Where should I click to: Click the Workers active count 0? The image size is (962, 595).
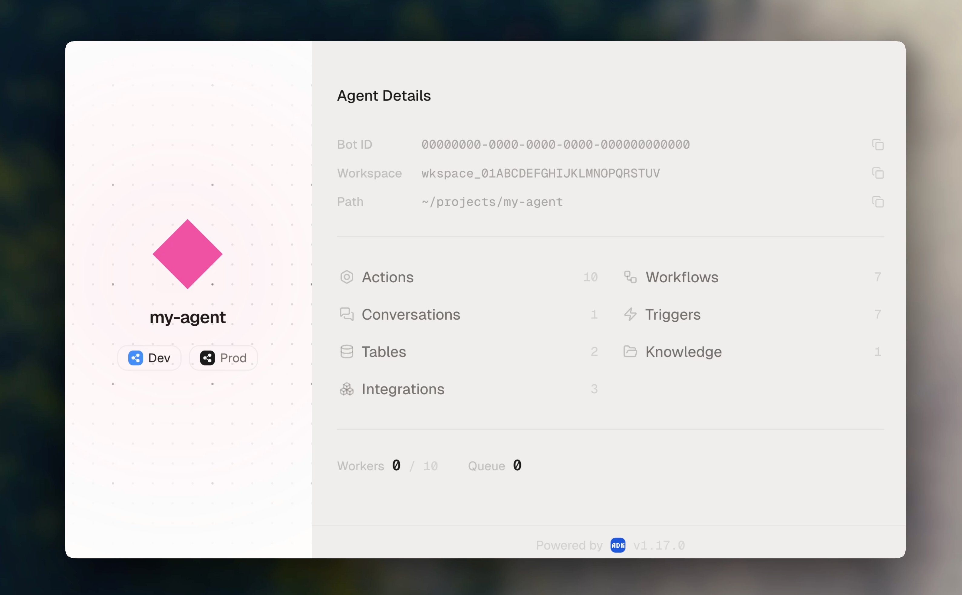tap(396, 465)
